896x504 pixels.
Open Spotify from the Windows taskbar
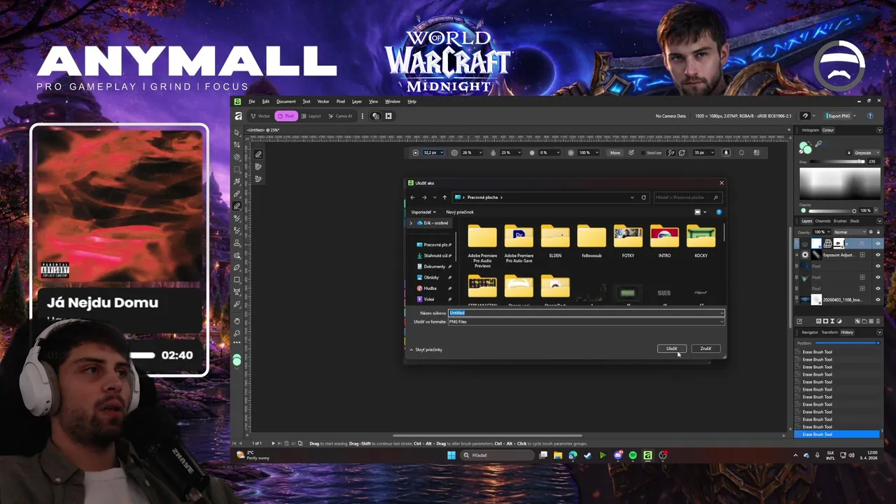point(633,455)
